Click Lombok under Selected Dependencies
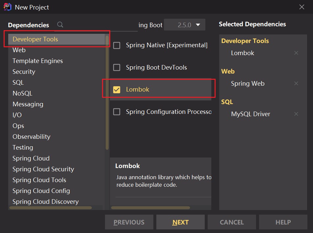313x233 pixels. [243, 53]
